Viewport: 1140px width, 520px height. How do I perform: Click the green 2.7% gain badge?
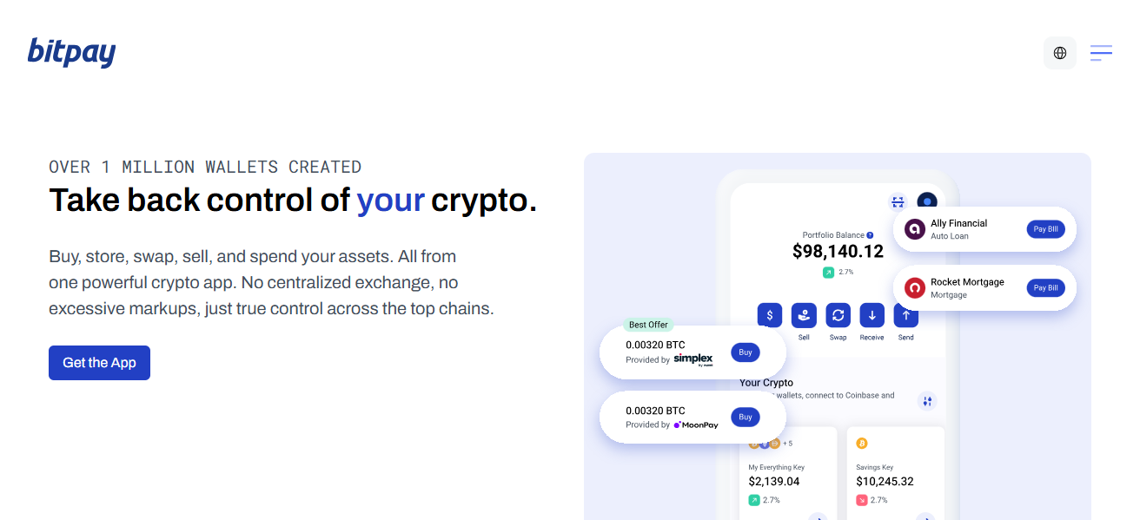pyautogui.click(x=828, y=271)
